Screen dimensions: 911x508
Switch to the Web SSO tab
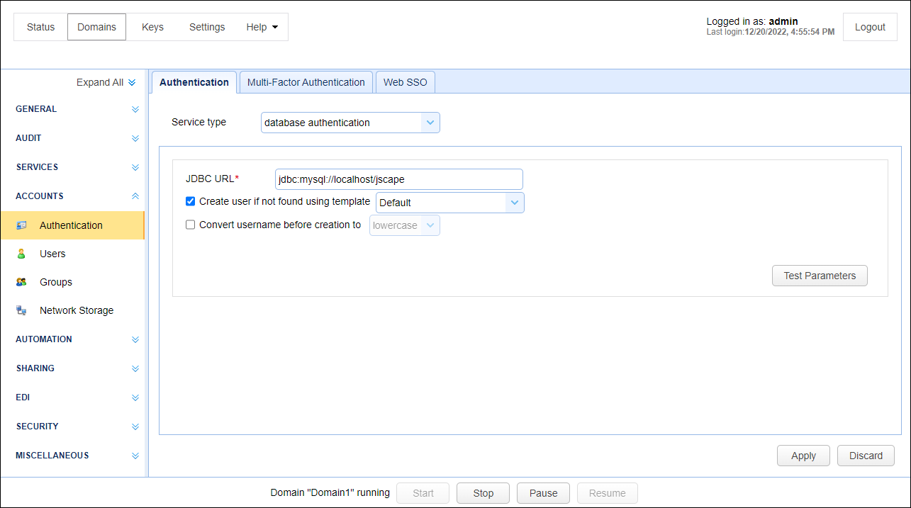[x=406, y=82]
